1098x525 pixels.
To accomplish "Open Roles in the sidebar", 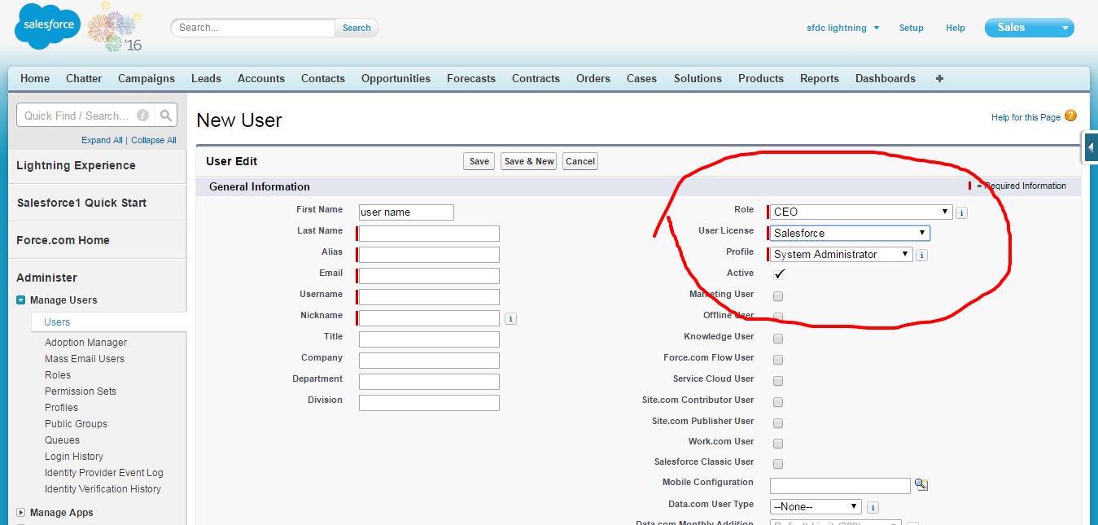I will tap(58, 375).
